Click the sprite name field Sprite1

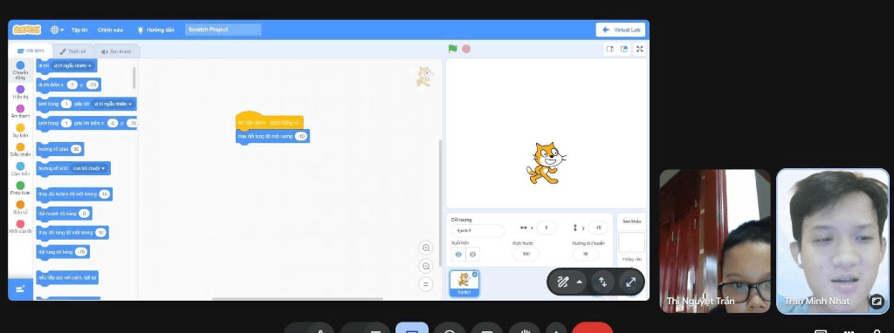coord(478,230)
